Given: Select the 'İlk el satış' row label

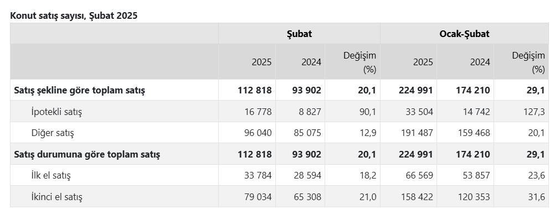Looking at the screenshot, I should pyautogui.click(x=51, y=175).
